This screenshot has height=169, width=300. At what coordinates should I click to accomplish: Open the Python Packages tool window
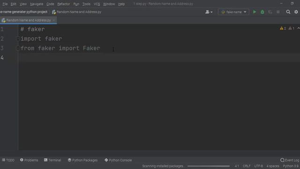click(82, 160)
